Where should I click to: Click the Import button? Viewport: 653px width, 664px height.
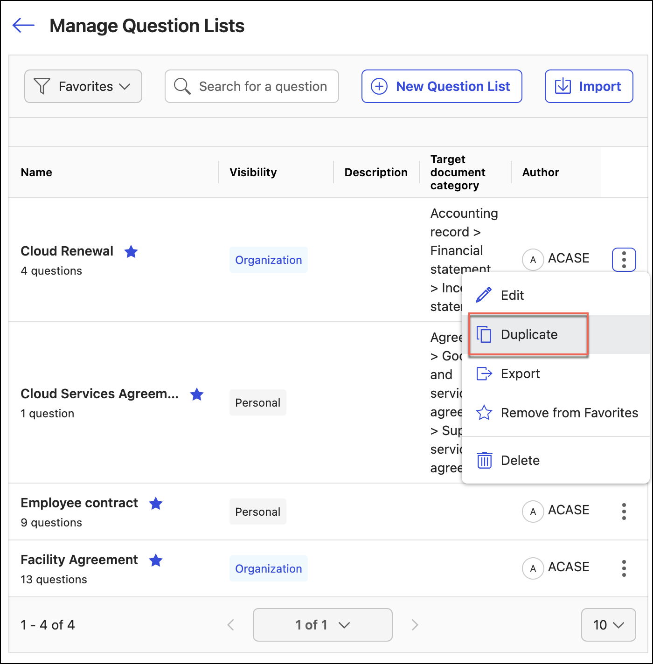pos(589,86)
